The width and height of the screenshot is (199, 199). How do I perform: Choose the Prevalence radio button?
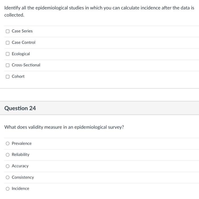point(8,143)
